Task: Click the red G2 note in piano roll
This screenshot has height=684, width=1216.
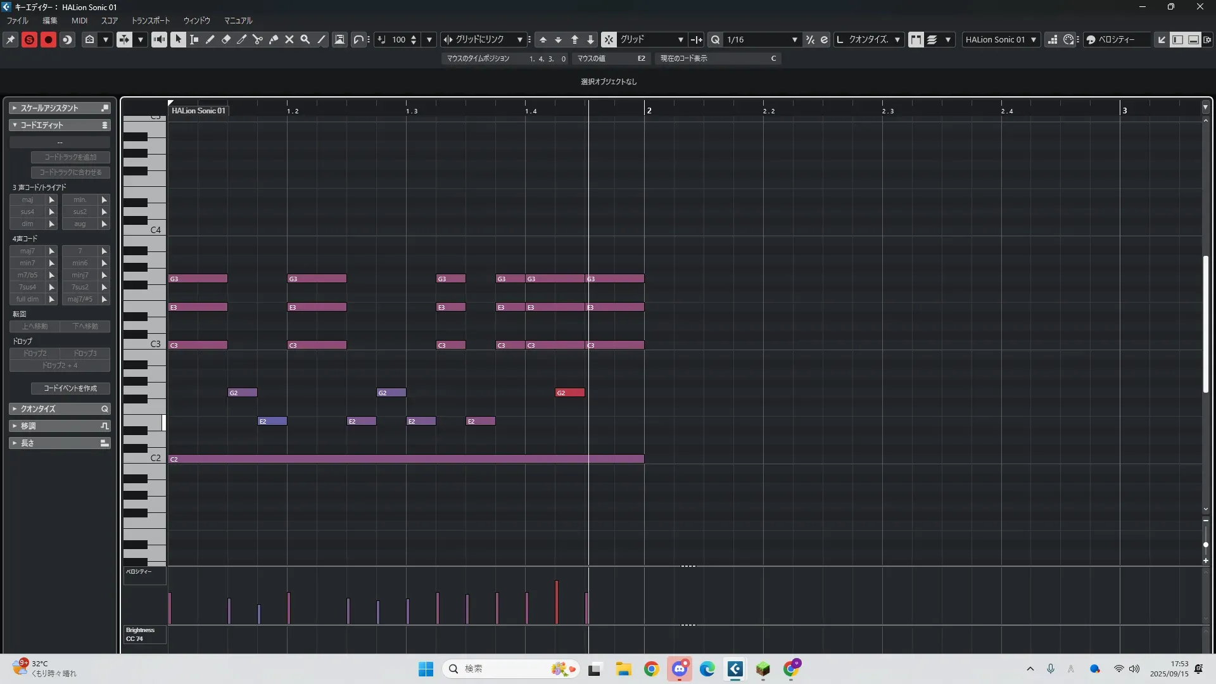Action: click(x=569, y=393)
